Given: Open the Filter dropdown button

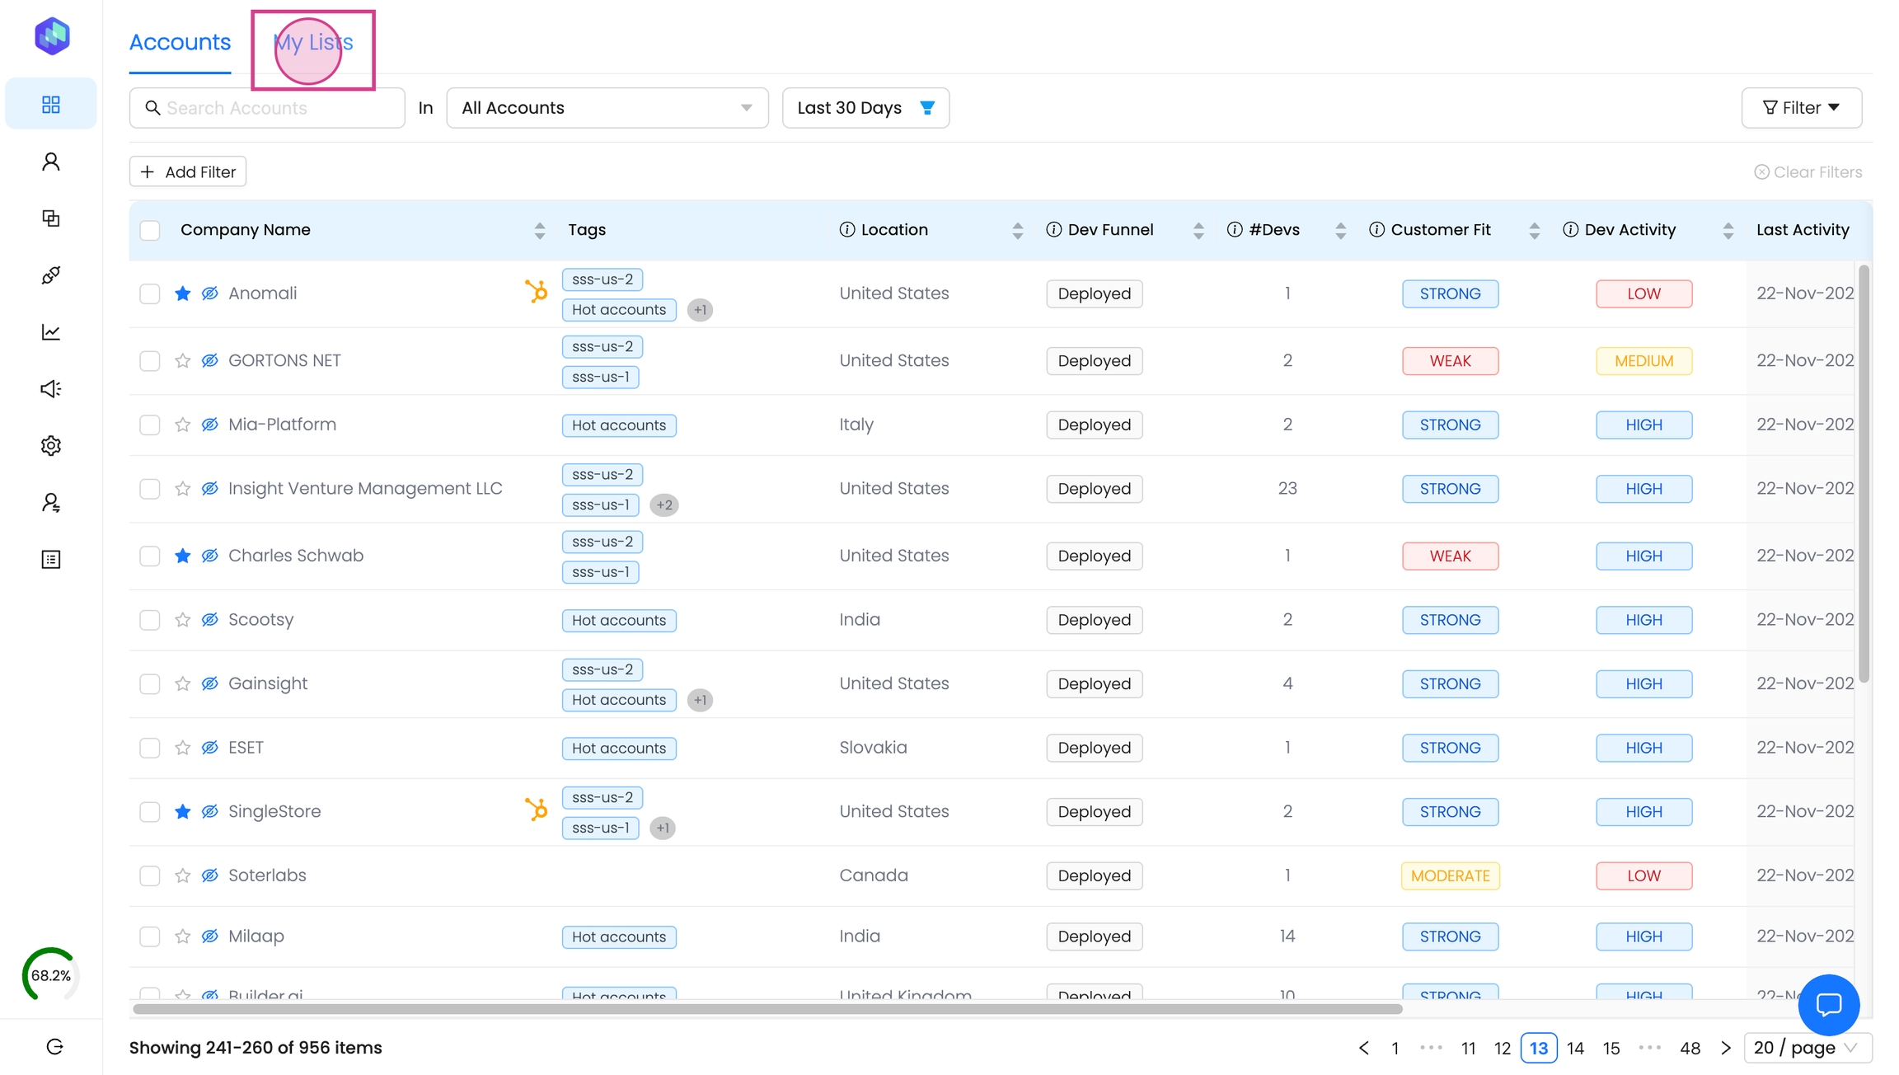Looking at the screenshot, I should pos(1801,108).
